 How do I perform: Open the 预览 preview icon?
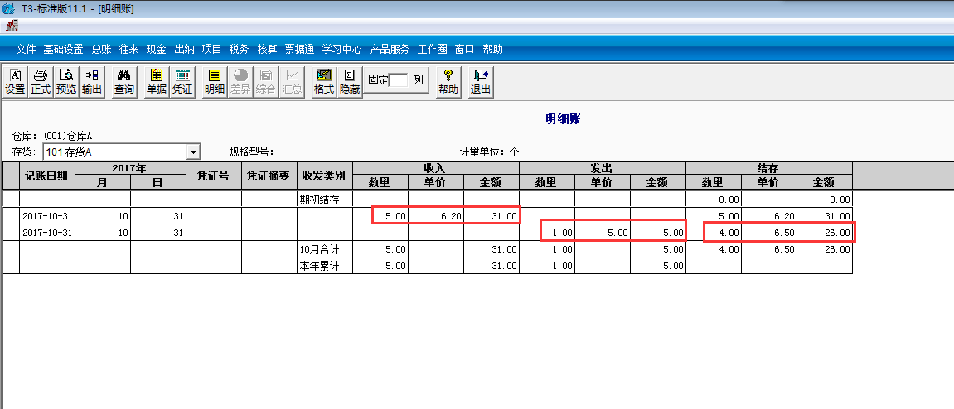65,82
